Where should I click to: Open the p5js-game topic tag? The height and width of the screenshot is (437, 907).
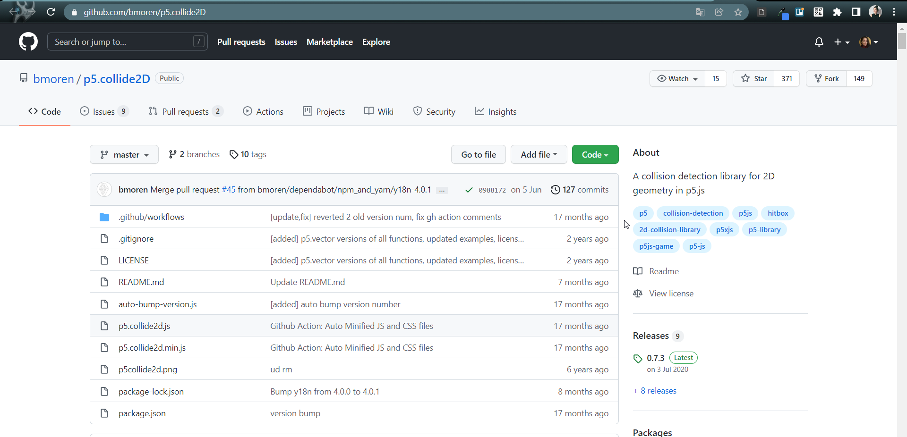(x=656, y=246)
